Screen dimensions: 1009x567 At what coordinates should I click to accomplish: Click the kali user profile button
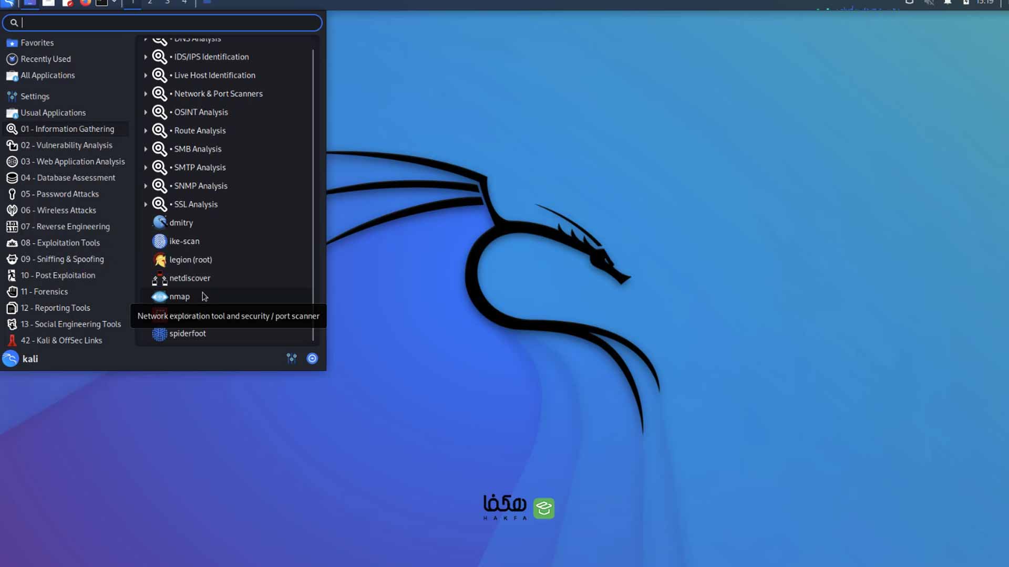[20, 359]
